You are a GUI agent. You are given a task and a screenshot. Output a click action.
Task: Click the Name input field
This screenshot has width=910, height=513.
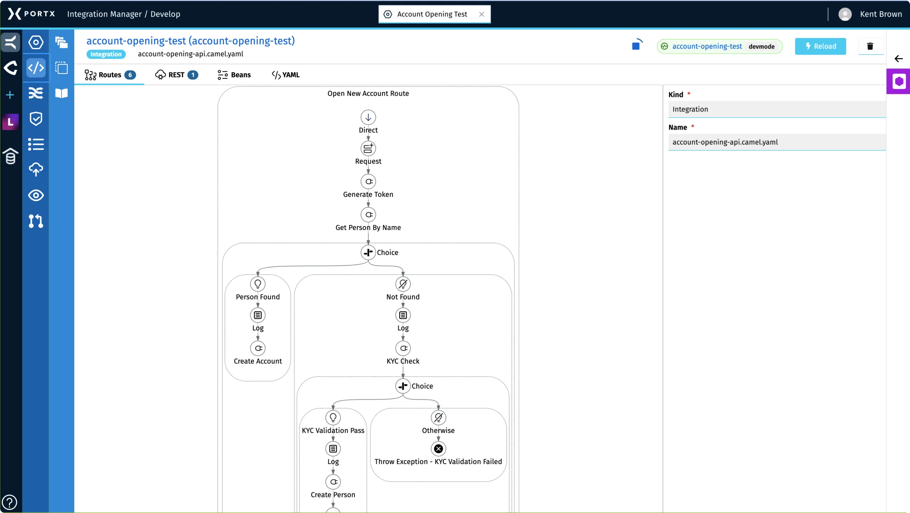point(777,142)
